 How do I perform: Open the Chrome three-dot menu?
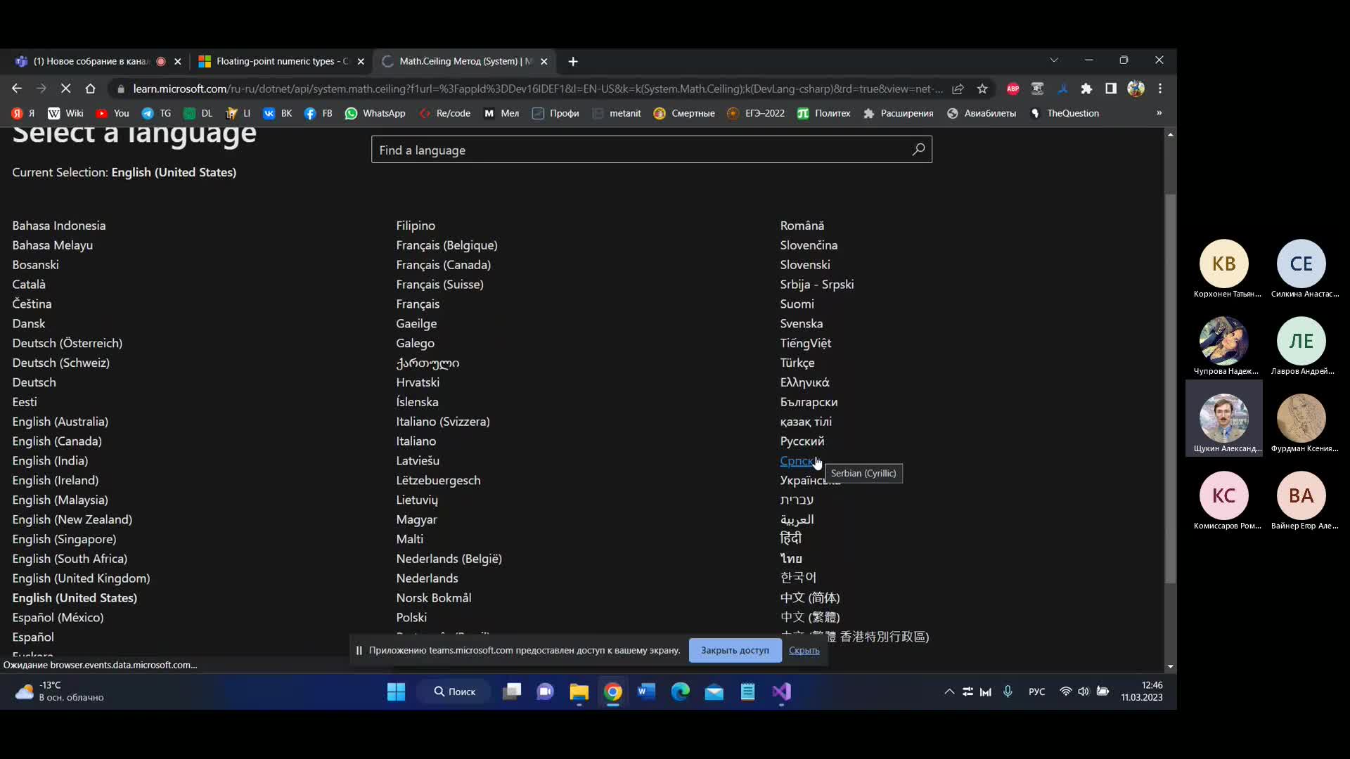pyautogui.click(x=1160, y=89)
